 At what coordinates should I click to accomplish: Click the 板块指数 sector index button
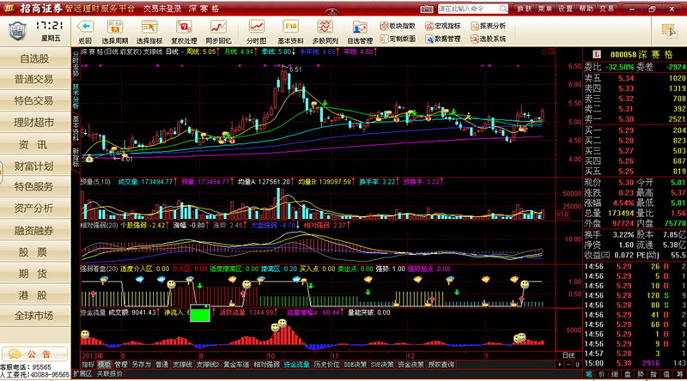[398, 26]
